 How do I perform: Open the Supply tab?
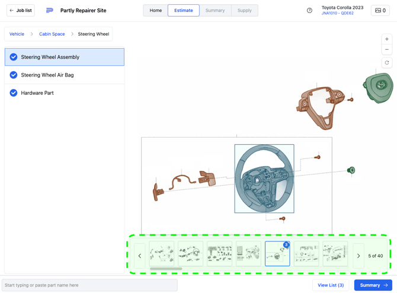pos(245,11)
